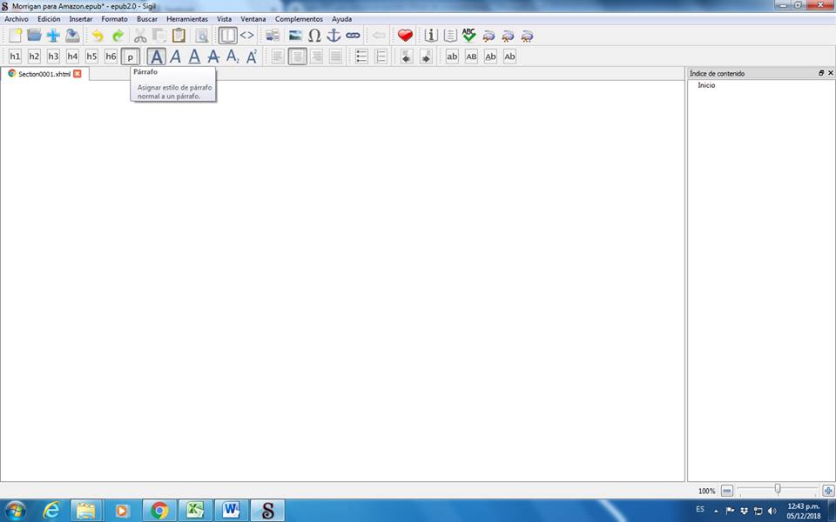
Task: Switch to Code View with the angle brackets icon
Action: pos(247,36)
